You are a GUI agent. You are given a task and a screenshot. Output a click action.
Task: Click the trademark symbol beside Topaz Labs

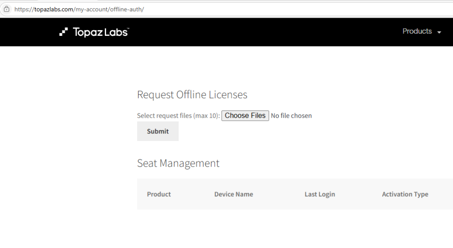click(128, 29)
